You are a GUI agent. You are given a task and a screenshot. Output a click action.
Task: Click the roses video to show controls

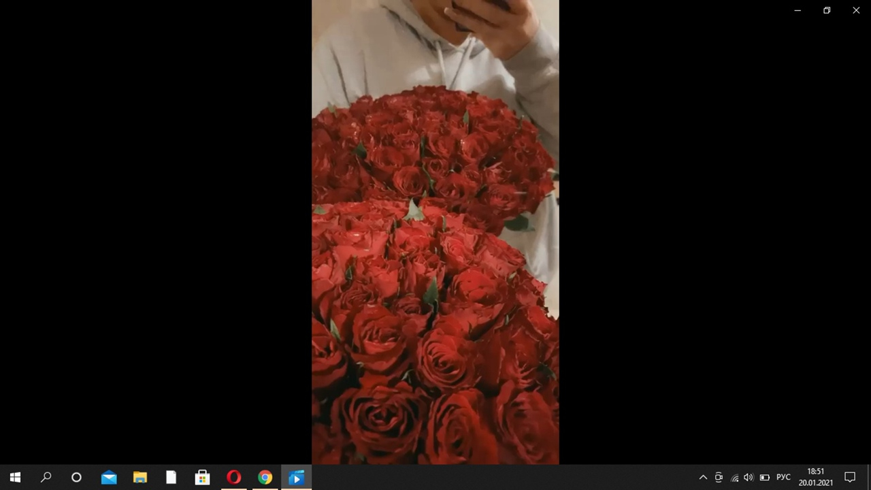(435, 232)
